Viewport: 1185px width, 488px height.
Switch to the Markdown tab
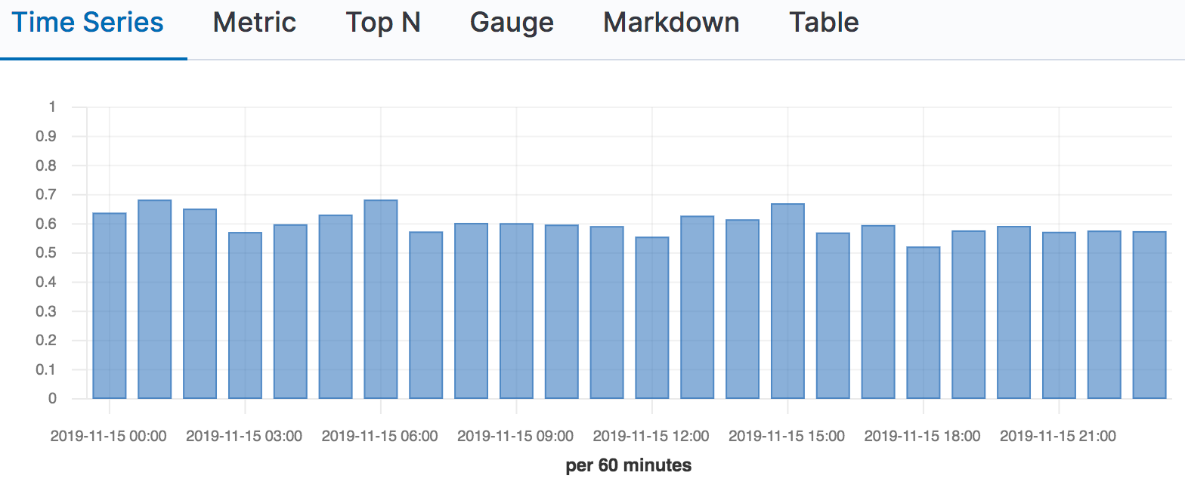pyautogui.click(x=671, y=23)
